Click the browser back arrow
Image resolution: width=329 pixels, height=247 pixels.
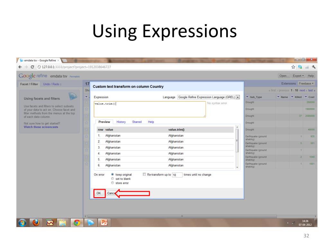pyautogui.click(x=20, y=67)
